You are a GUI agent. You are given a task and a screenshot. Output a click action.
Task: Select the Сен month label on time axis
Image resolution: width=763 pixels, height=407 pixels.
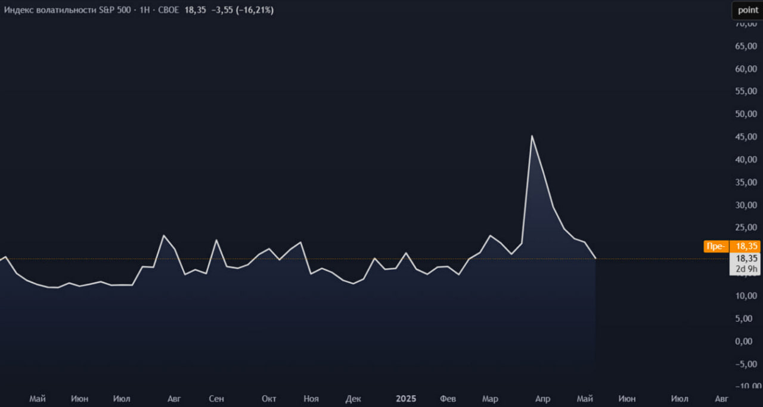click(x=216, y=399)
